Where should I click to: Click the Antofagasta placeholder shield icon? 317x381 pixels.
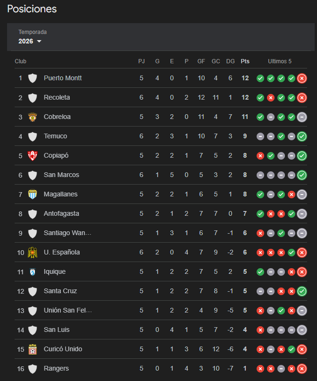click(33, 213)
